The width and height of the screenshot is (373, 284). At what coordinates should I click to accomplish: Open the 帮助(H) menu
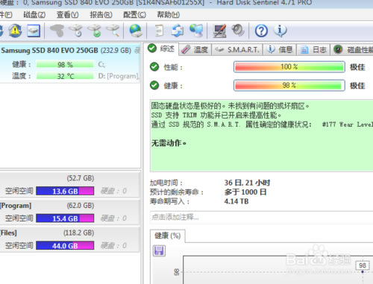click(168, 15)
